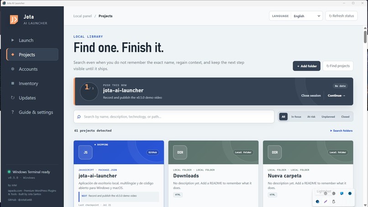Click the Launch play arrow icon in sidebar
This screenshot has height=207, width=368.
pyautogui.click(x=13, y=40)
